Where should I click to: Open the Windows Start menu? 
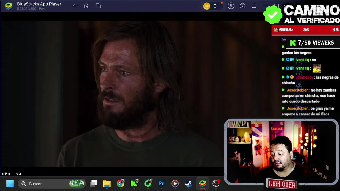pyautogui.click(x=10, y=184)
